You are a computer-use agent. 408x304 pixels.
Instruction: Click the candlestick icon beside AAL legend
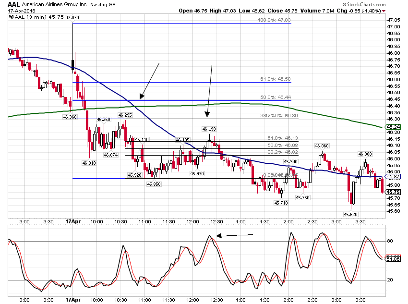tap(11, 17)
